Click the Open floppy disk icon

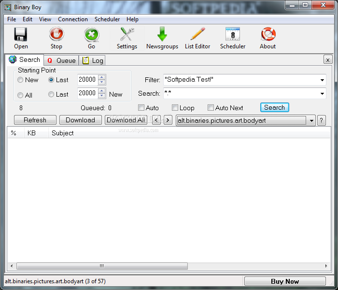[x=21, y=34]
